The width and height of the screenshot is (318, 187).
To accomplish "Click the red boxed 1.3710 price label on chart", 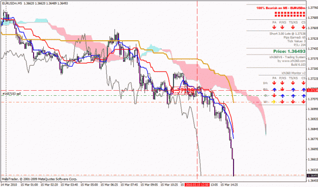I will 183,91.
